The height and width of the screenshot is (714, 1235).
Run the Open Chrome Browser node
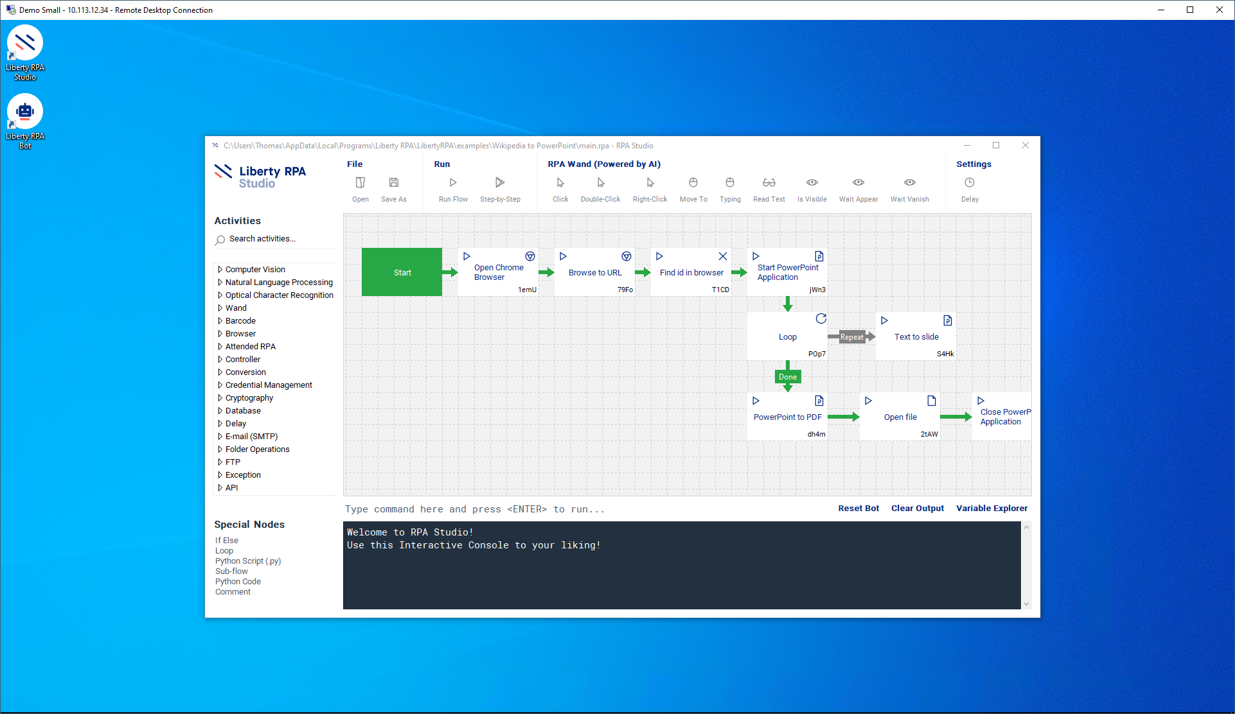(466, 256)
